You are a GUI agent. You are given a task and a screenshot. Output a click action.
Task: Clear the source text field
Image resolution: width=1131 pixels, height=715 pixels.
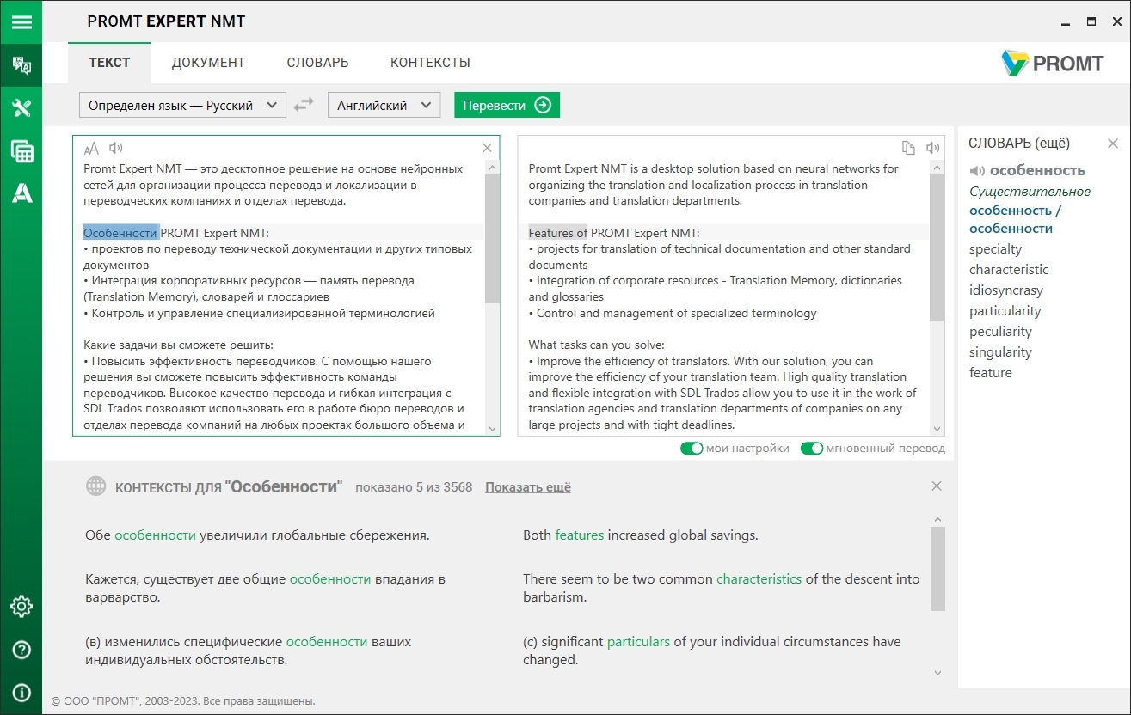pyautogui.click(x=488, y=148)
